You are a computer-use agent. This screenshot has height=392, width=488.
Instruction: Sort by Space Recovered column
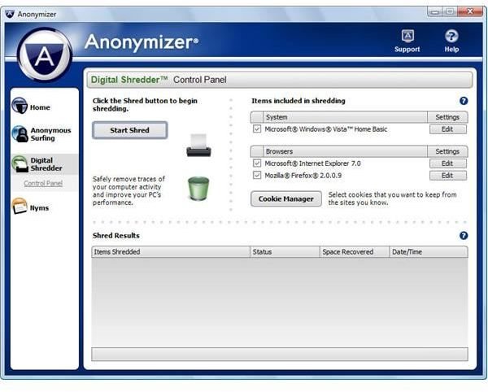tap(355, 251)
